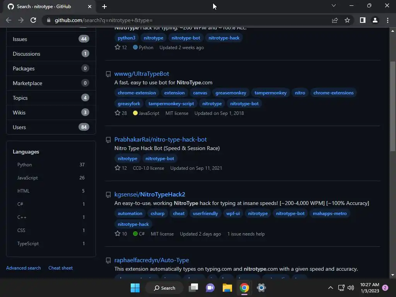Filter repositories by CSS language
The image size is (396, 297).
51,230
